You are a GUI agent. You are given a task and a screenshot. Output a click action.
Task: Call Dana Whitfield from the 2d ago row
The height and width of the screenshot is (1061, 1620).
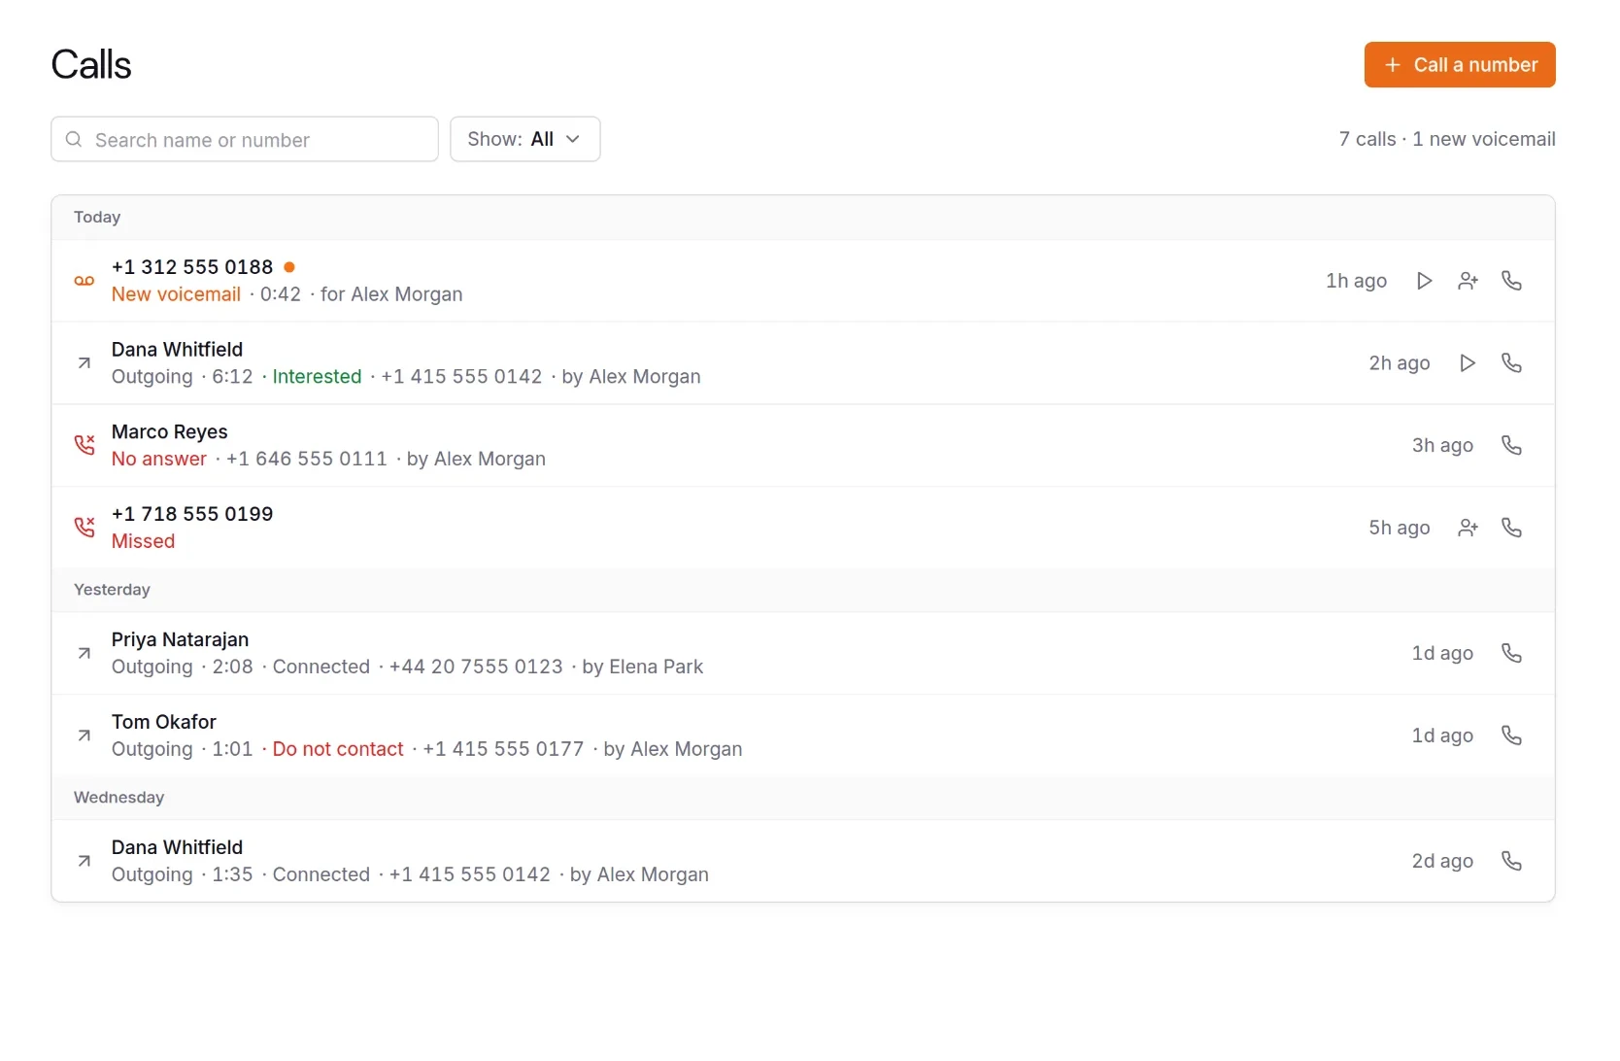coord(1511,861)
